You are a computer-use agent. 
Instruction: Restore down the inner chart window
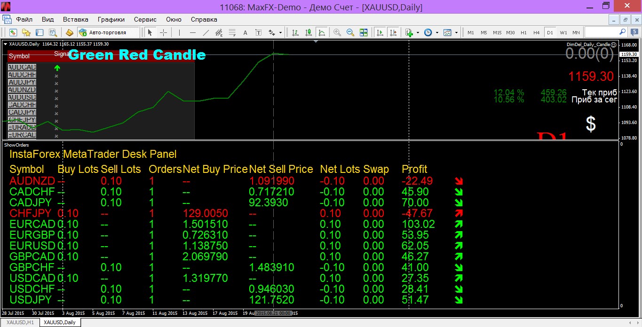pyautogui.click(x=625, y=19)
